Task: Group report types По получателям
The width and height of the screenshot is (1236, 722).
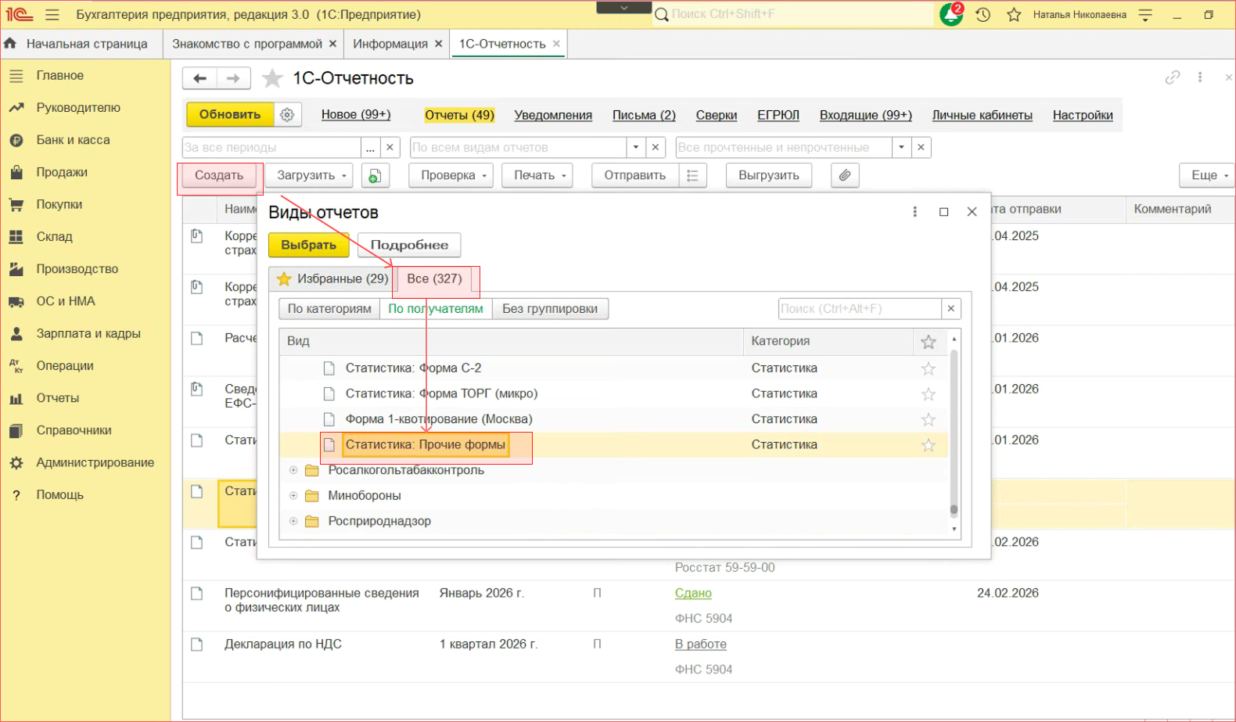Action: pos(436,309)
